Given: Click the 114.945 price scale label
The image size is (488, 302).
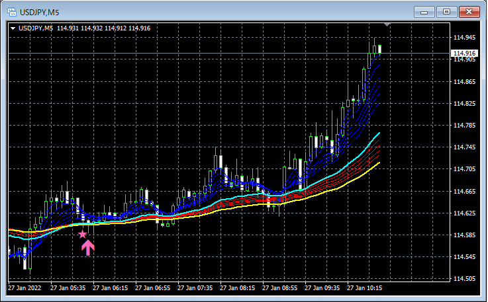Looking at the screenshot, I should coord(464,38).
